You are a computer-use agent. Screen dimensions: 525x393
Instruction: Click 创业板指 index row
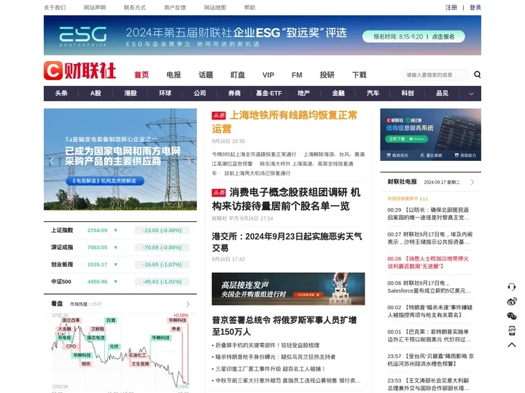click(120, 264)
